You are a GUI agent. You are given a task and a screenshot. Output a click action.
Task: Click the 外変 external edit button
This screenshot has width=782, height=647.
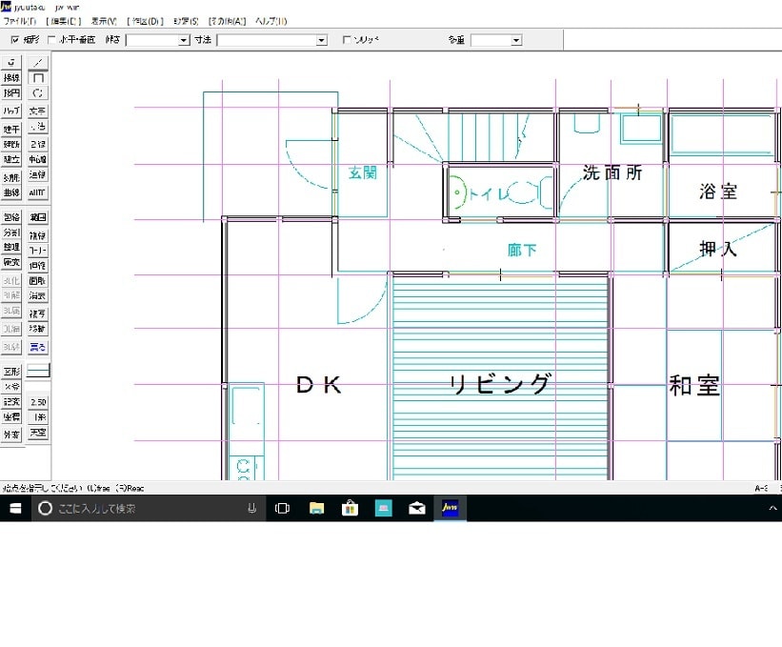point(11,435)
